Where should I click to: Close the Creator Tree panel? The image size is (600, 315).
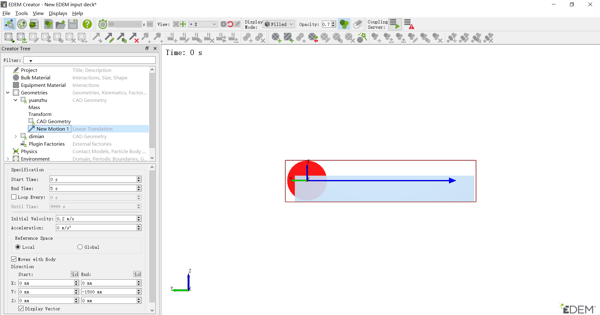pyautogui.click(x=155, y=48)
